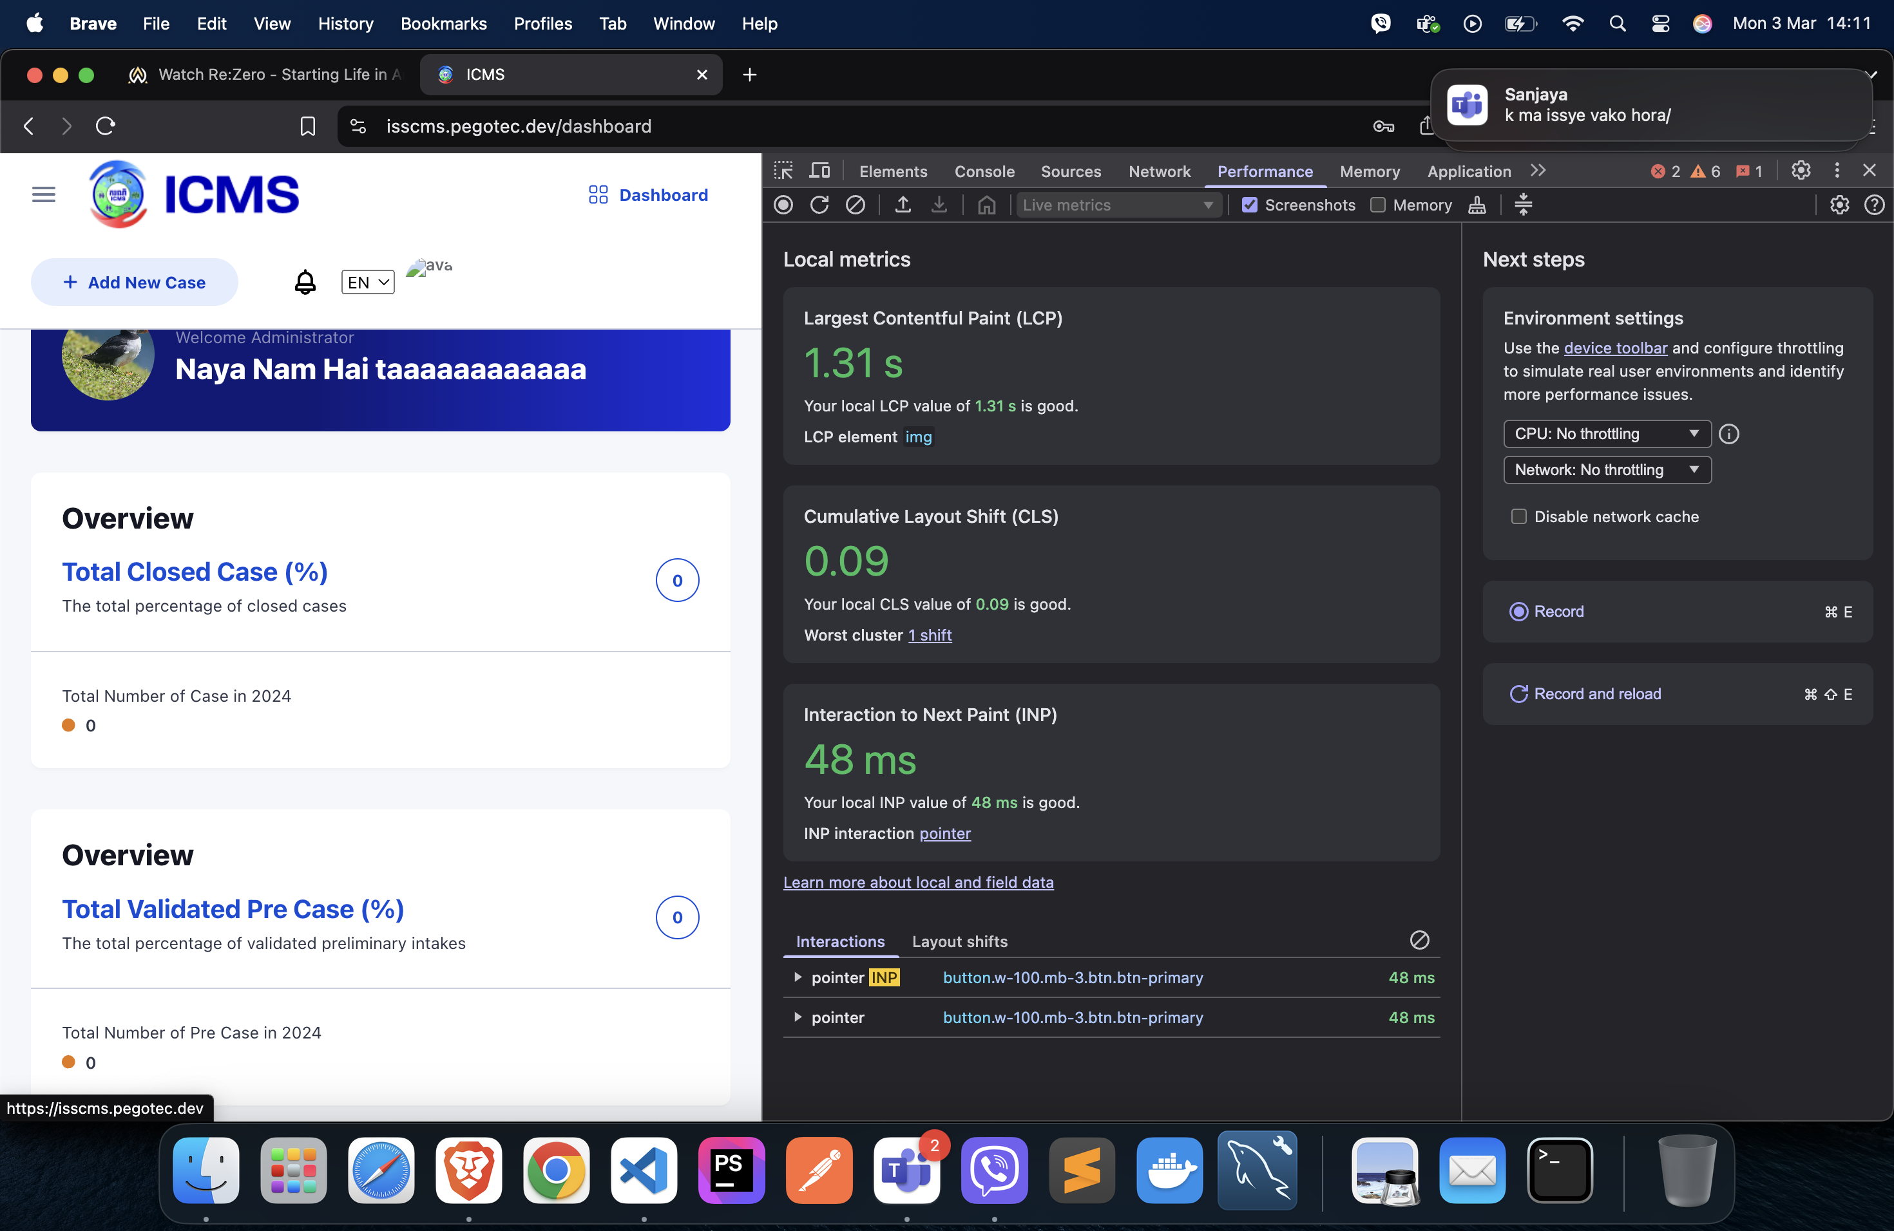Switch to the Layout shifts tab
1894x1231 pixels.
(959, 941)
